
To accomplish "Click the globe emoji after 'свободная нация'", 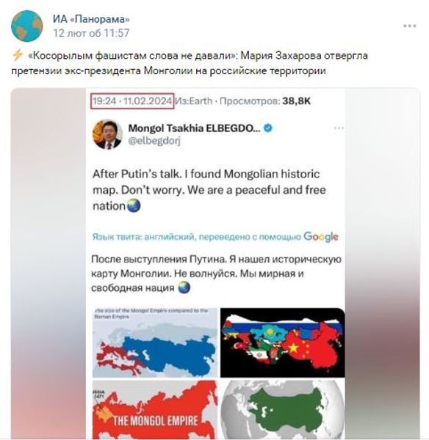I will coord(184,287).
